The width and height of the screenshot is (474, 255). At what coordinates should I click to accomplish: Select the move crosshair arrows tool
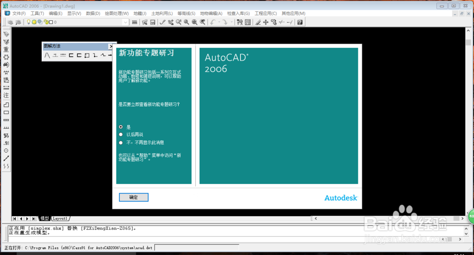coord(266,22)
